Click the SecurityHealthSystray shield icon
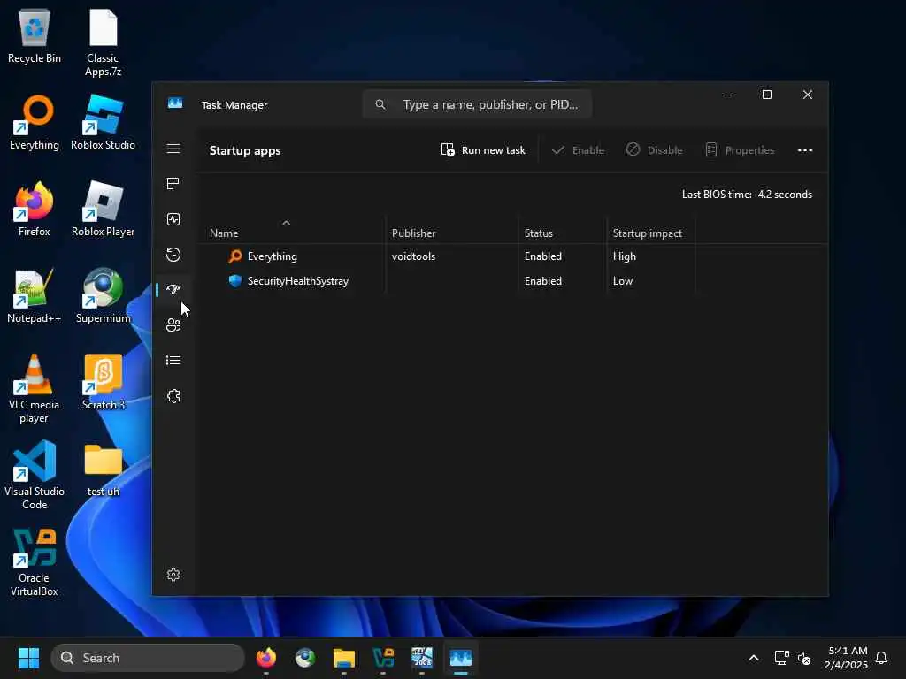Screen dimensions: 906x679 coord(235,280)
